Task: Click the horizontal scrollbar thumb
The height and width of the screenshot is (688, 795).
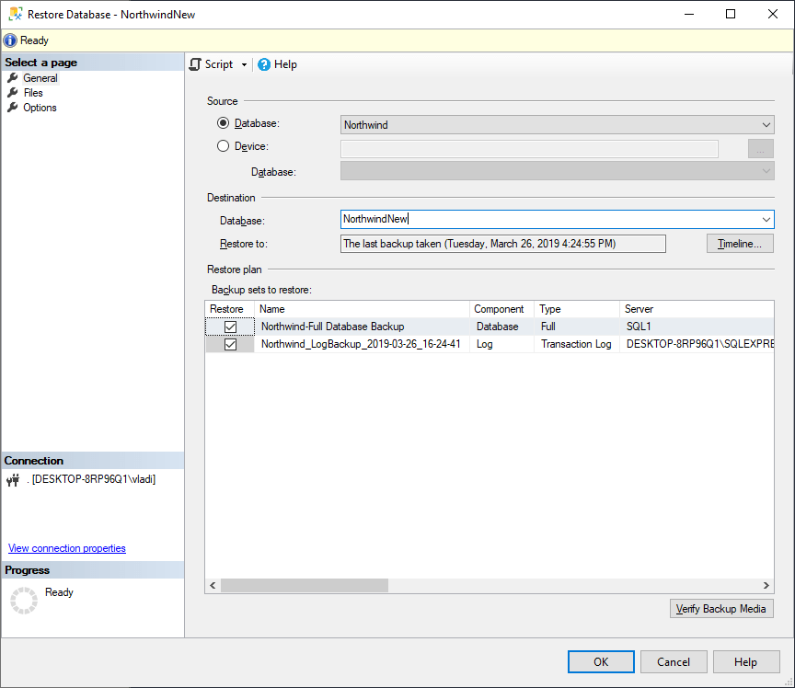Action: click(305, 586)
